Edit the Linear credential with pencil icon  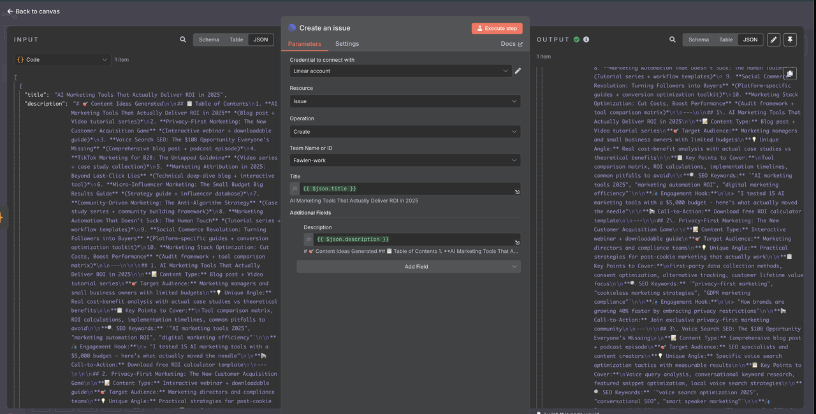pyautogui.click(x=518, y=71)
